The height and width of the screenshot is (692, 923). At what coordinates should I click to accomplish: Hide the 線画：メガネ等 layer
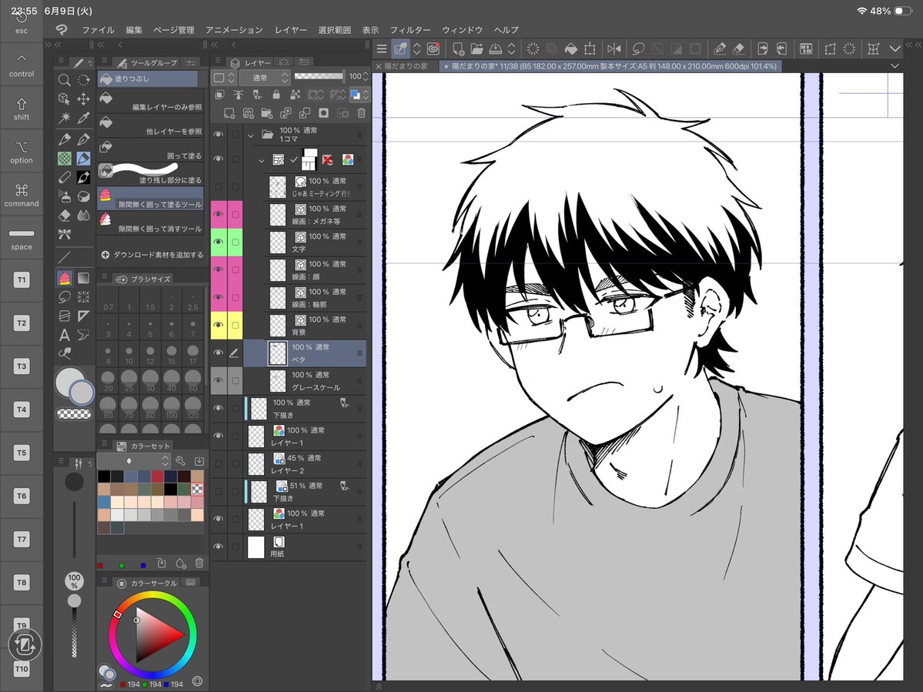point(219,214)
